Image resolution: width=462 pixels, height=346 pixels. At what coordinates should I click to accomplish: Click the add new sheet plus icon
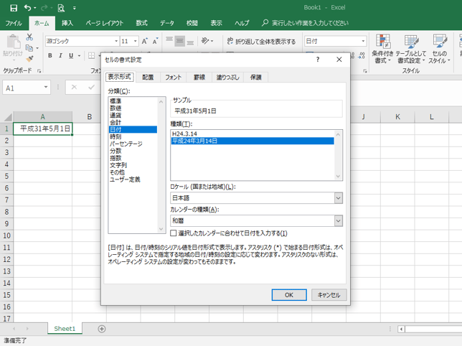pos(102,329)
